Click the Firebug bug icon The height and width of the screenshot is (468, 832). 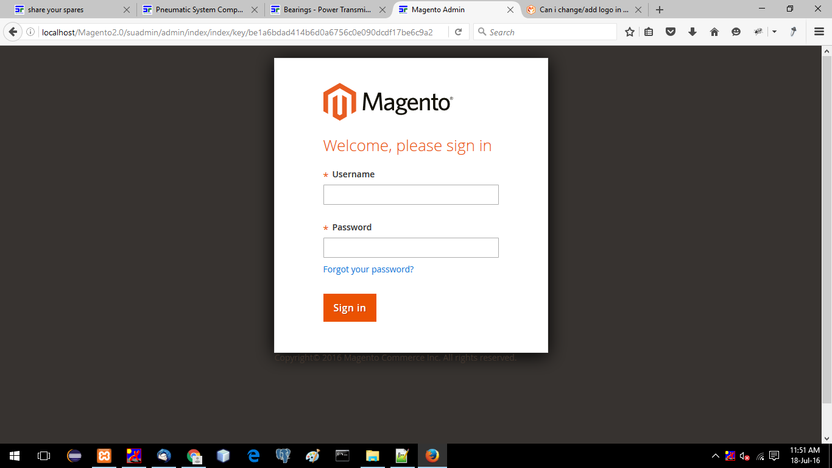758,32
